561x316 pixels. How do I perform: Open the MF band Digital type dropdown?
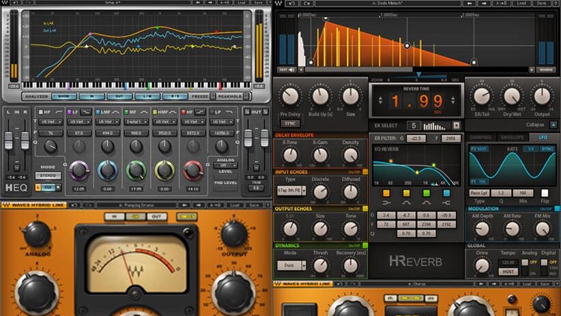(136, 121)
